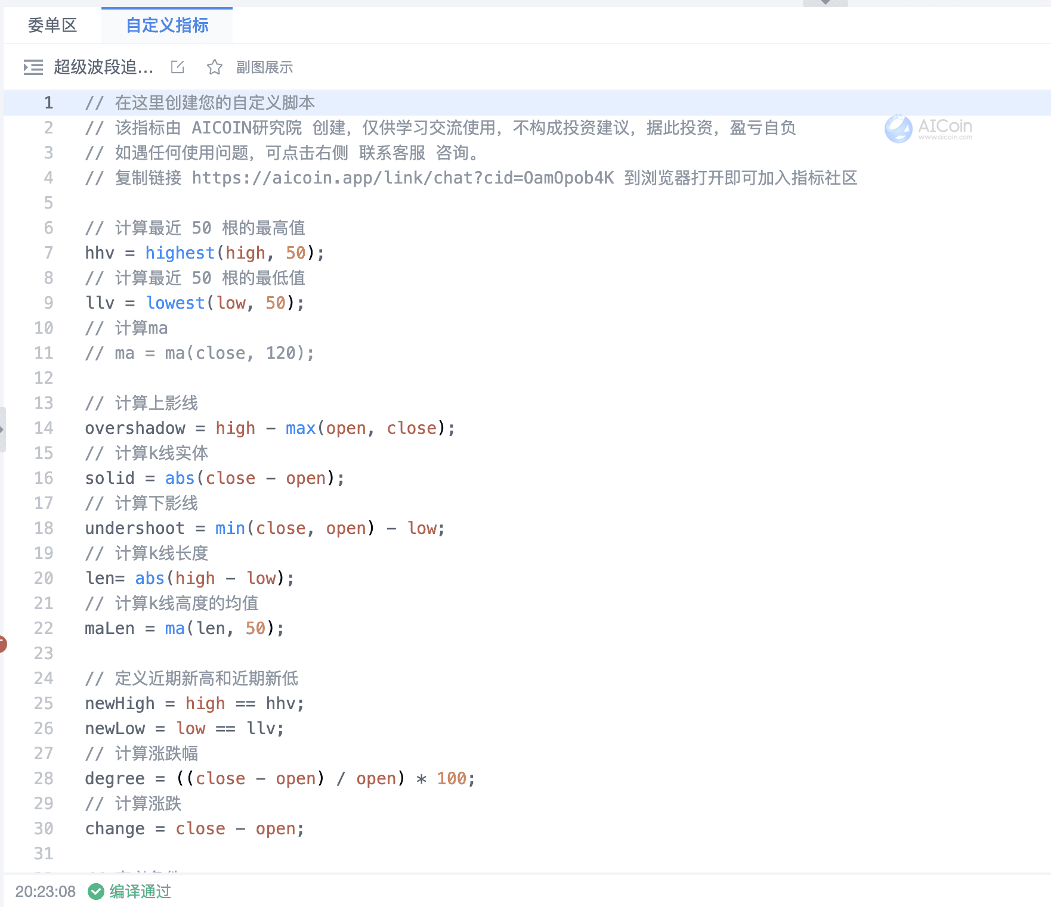Click the 编译通过 status text
1051x907 pixels.
[x=140, y=892]
